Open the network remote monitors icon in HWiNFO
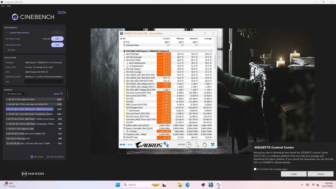The height and width of the screenshot is (189, 336). (x=166, y=144)
